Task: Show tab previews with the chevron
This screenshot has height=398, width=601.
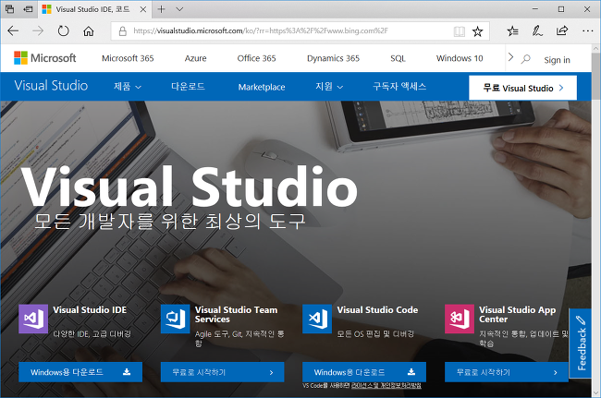Action: 179,9
